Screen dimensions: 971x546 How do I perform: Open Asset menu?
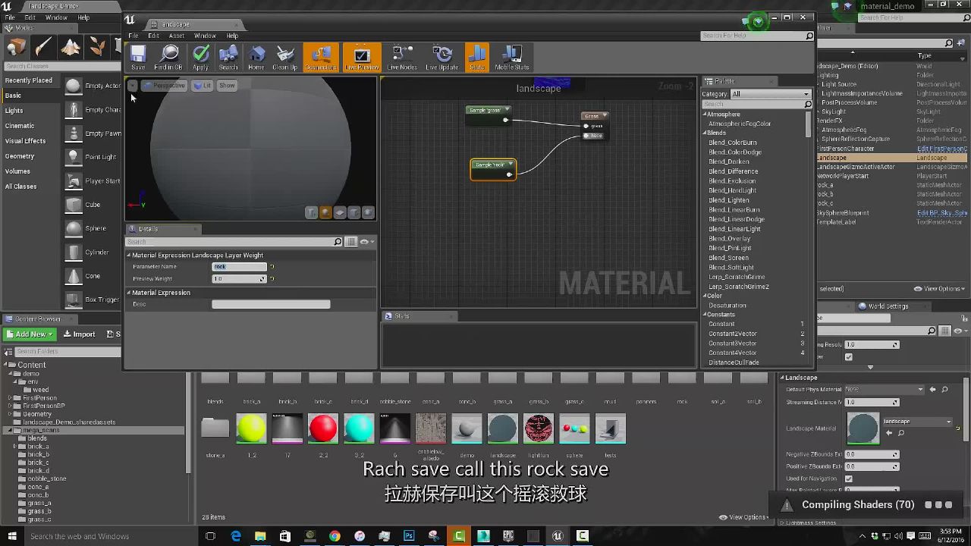177,36
